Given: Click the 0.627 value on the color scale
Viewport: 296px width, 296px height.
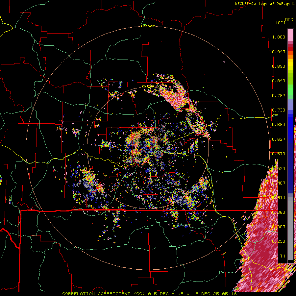Looking at the screenshot, I should pyautogui.click(x=279, y=139).
